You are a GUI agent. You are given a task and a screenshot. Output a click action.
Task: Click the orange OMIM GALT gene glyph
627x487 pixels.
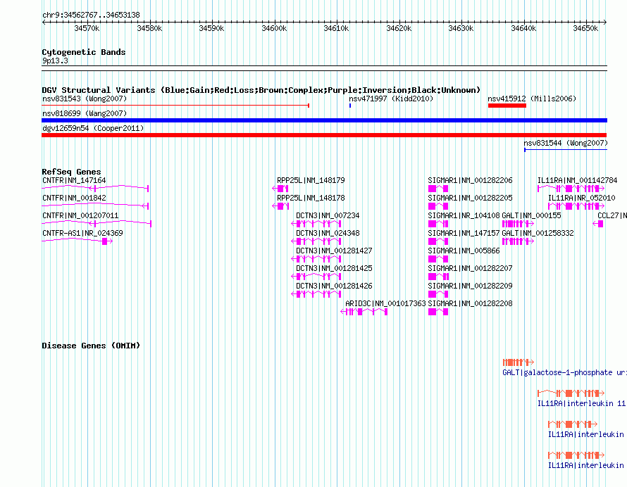coord(519,362)
